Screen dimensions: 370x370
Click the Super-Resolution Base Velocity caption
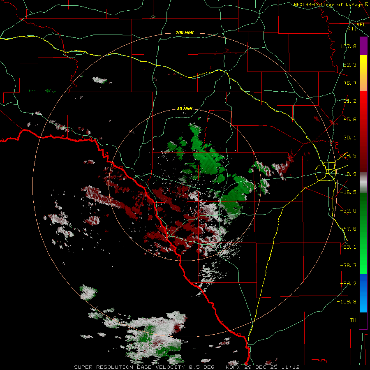tap(187, 367)
